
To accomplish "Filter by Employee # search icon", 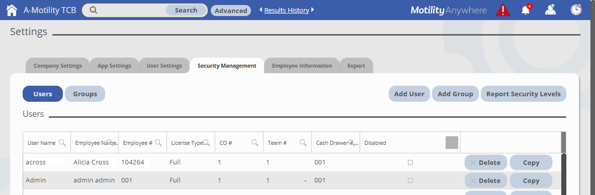I will [x=158, y=143].
